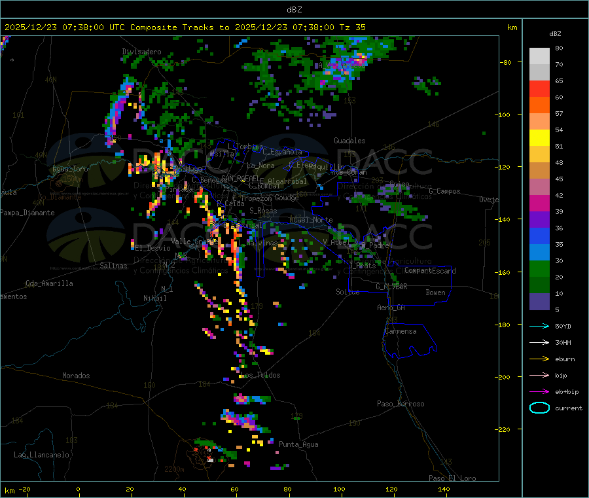589x498 pixels.
Task: Click the 'Agua_Toro' map label
Action: 70,169
